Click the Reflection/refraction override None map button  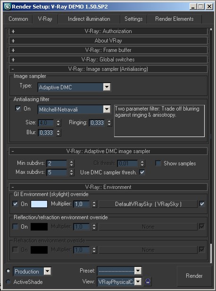148,227
